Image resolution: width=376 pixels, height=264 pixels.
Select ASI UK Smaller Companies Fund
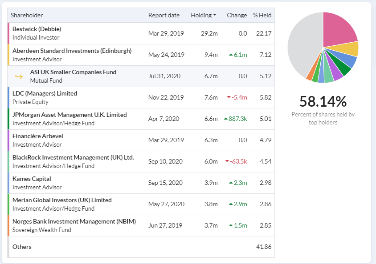(x=73, y=72)
